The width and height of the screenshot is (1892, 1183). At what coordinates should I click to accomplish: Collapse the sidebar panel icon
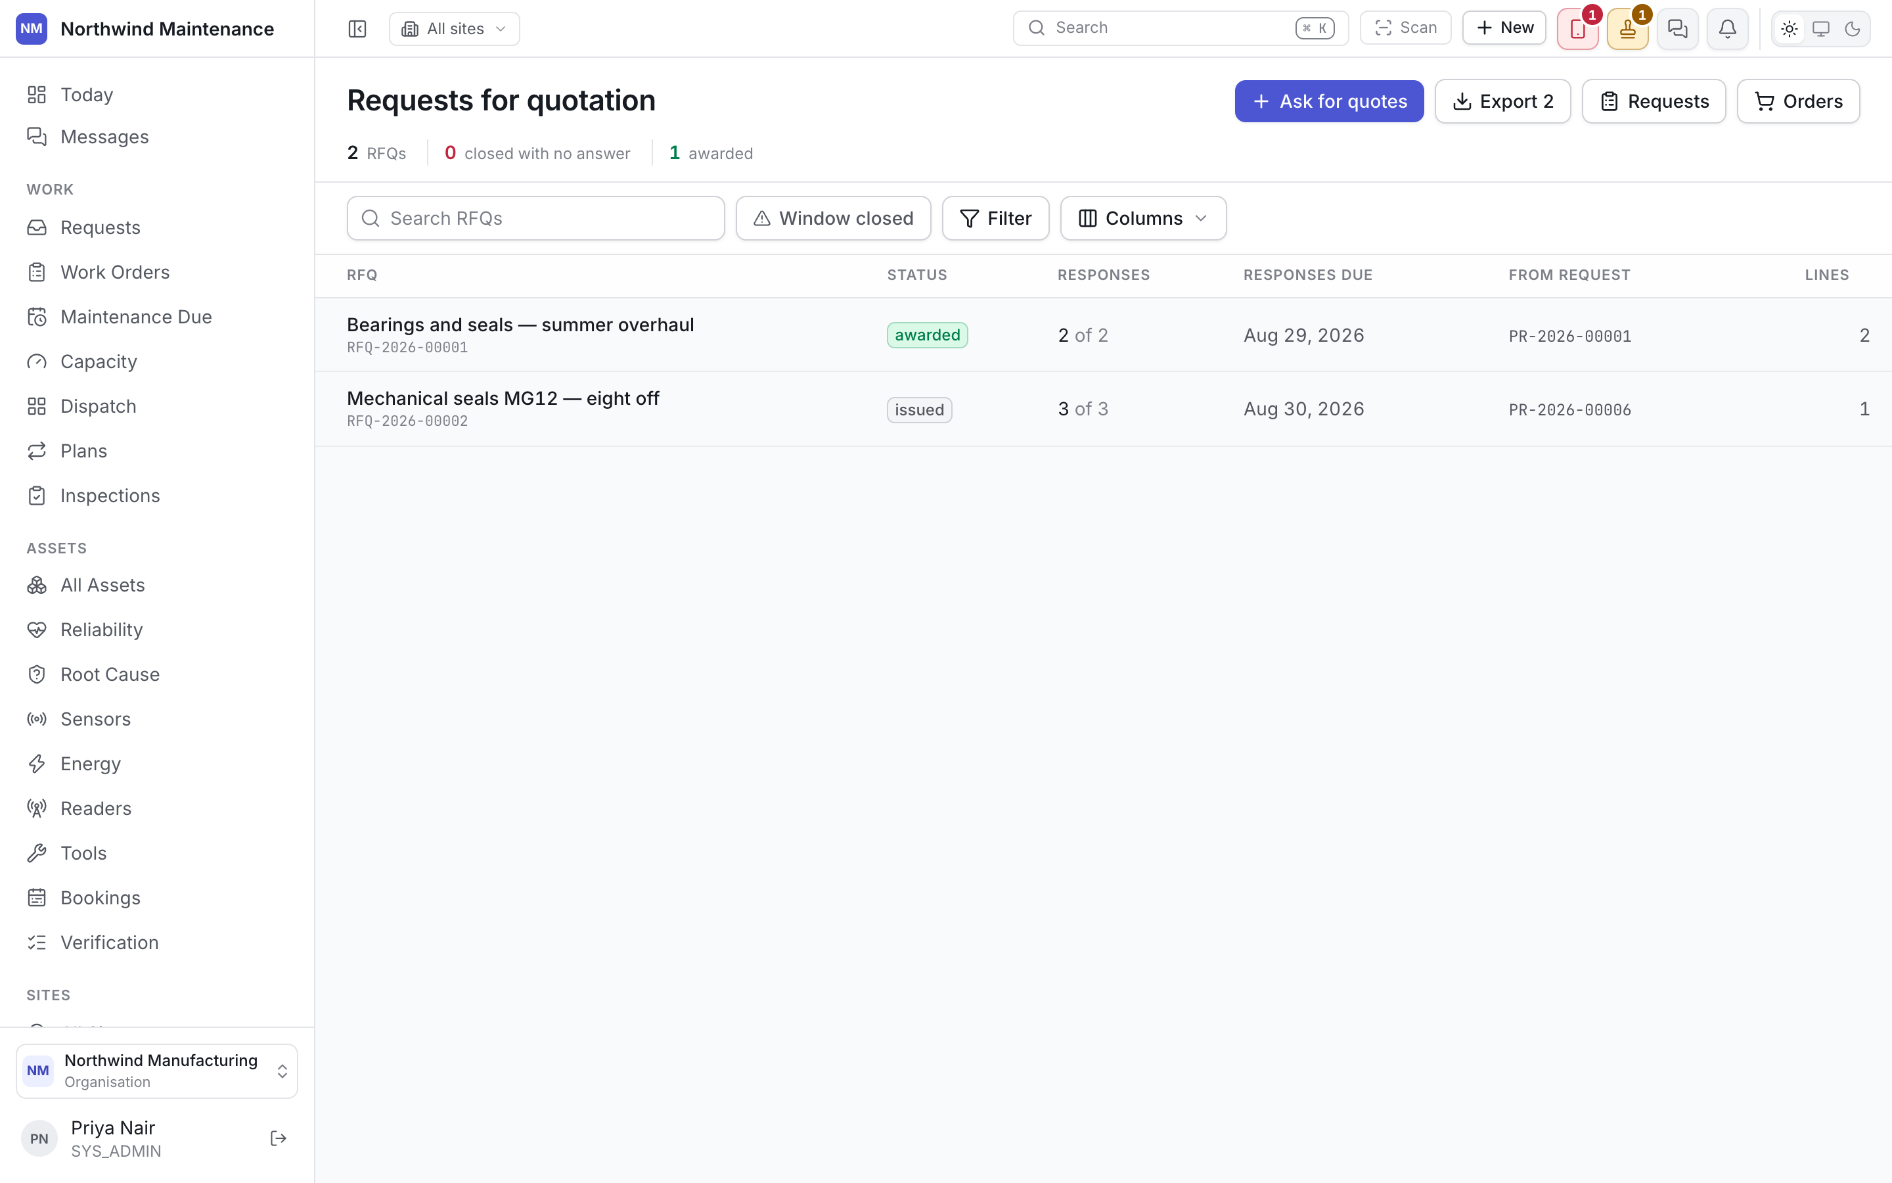pyautogui.click(x=357, y=29)
